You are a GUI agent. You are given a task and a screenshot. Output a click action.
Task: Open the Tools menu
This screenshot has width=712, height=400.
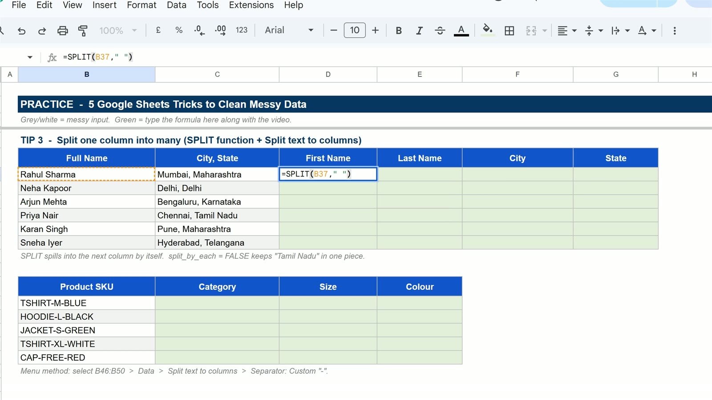pos(208,5)
